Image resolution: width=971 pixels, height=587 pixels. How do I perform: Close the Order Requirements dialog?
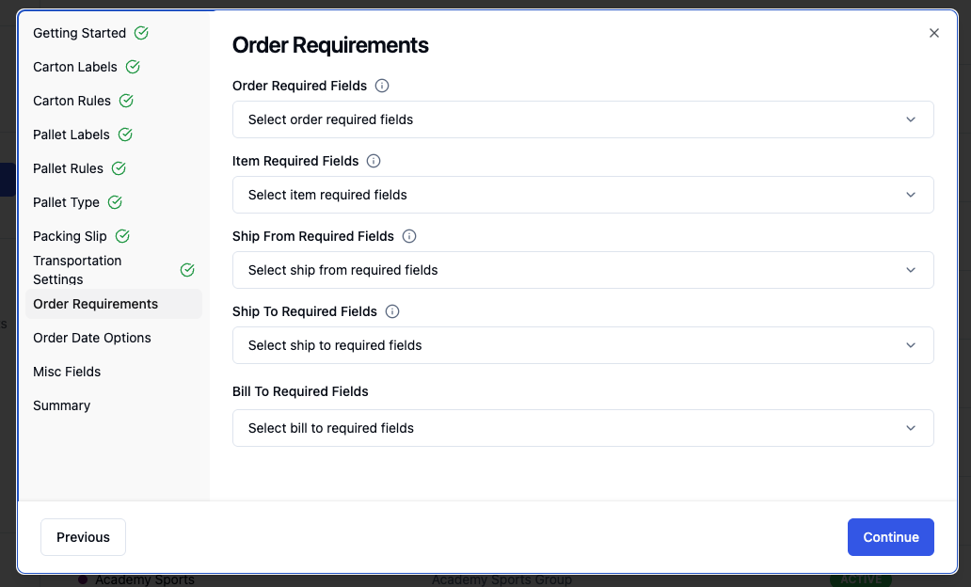click(934, 33)
